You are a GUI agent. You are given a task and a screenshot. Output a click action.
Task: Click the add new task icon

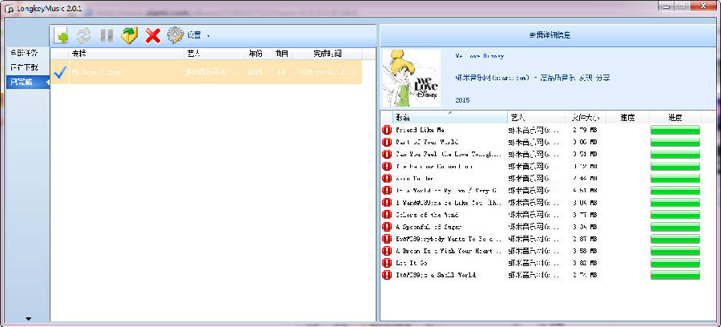tap(61, 35)
